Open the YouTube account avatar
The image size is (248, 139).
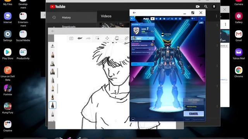[x=214, y=7]
